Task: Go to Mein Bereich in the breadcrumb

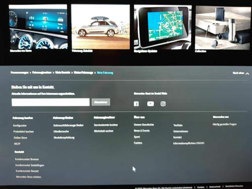Action: [62, 73]
